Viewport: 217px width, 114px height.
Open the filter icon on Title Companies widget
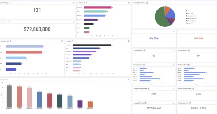(x=10, y=79)
